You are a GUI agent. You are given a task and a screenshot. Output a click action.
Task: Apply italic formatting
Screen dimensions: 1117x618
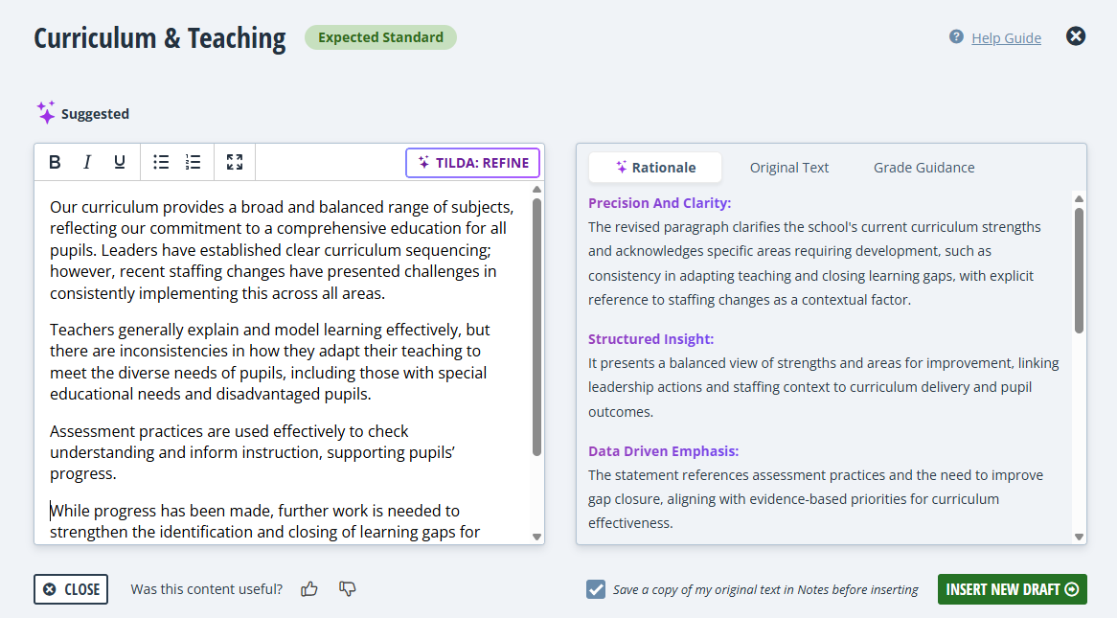point(87,161)
